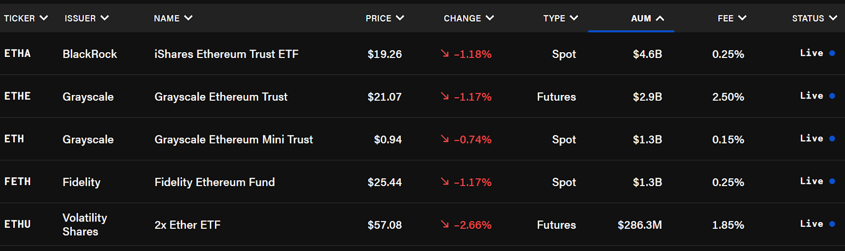Open the TYPE column filter chevron
This screenshot has height=251, width=845.
coord(574,18)
